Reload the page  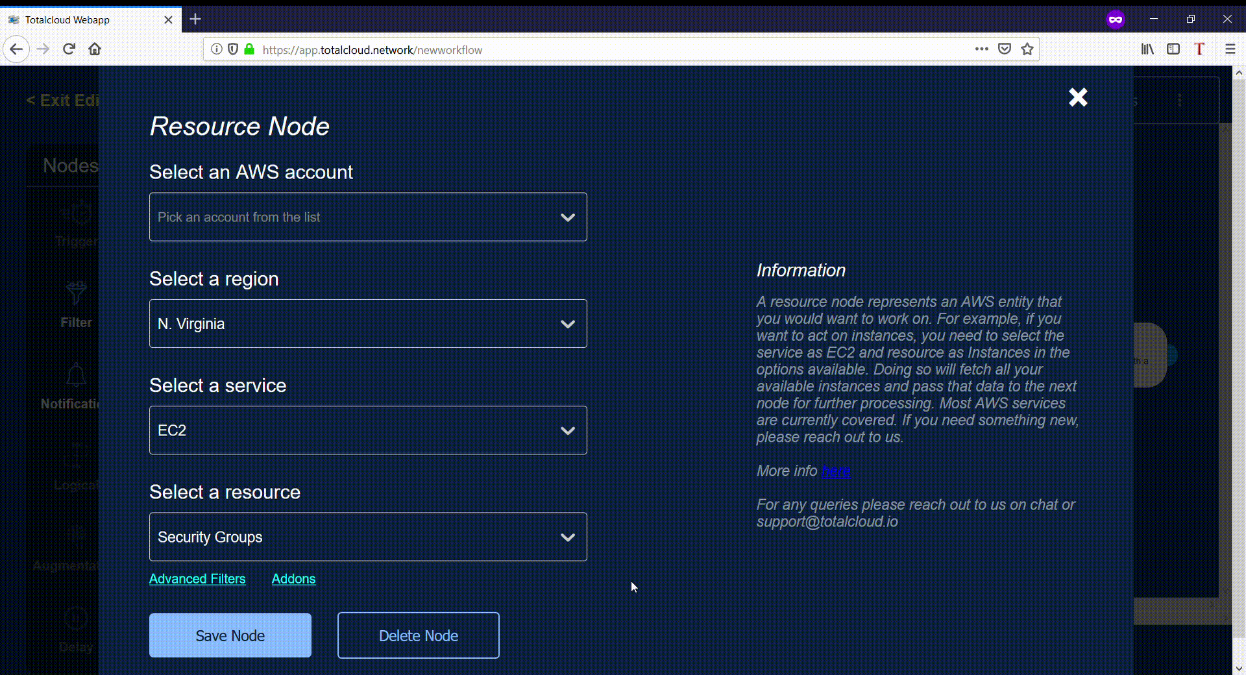[69, 49]
